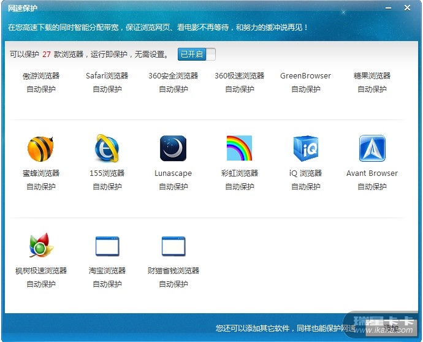Image resolution: width=423 pixels, height=342 pixels.
Task: Click 自动保护 under 360安全浏览器
Action: pos(173,89)
